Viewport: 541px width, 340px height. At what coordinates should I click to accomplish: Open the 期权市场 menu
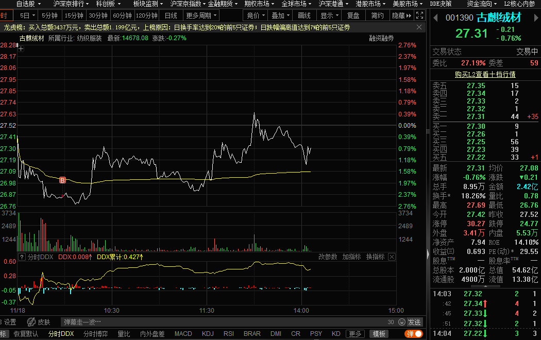[259, 4]
